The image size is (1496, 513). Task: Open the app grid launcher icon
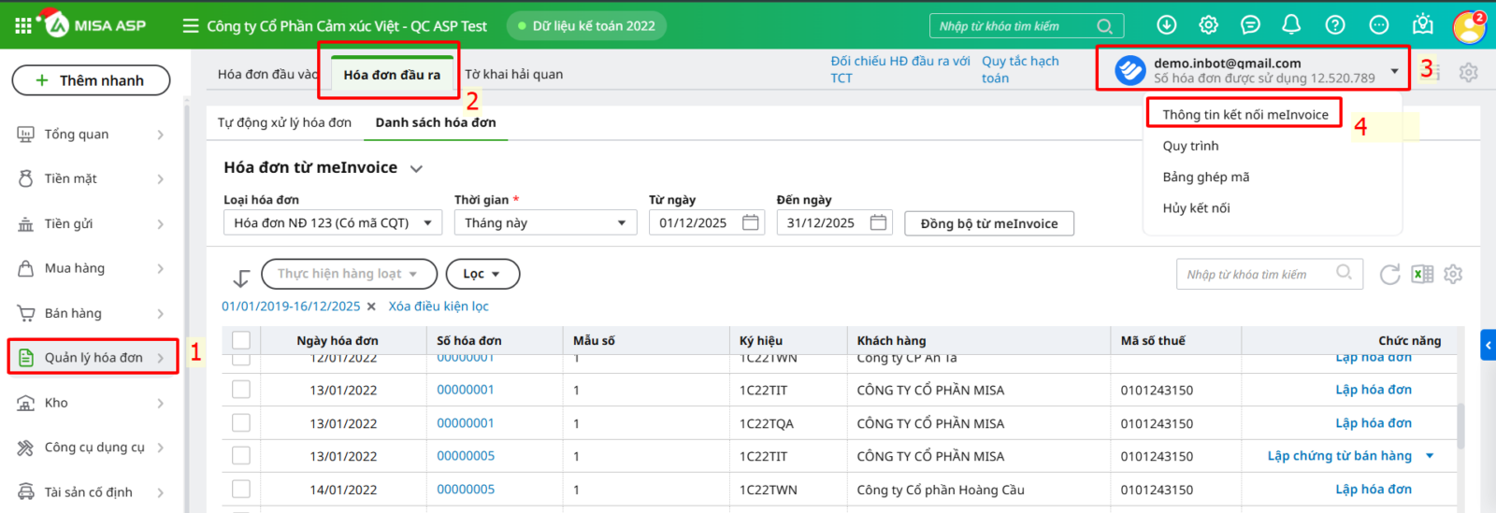coord(23,26)
